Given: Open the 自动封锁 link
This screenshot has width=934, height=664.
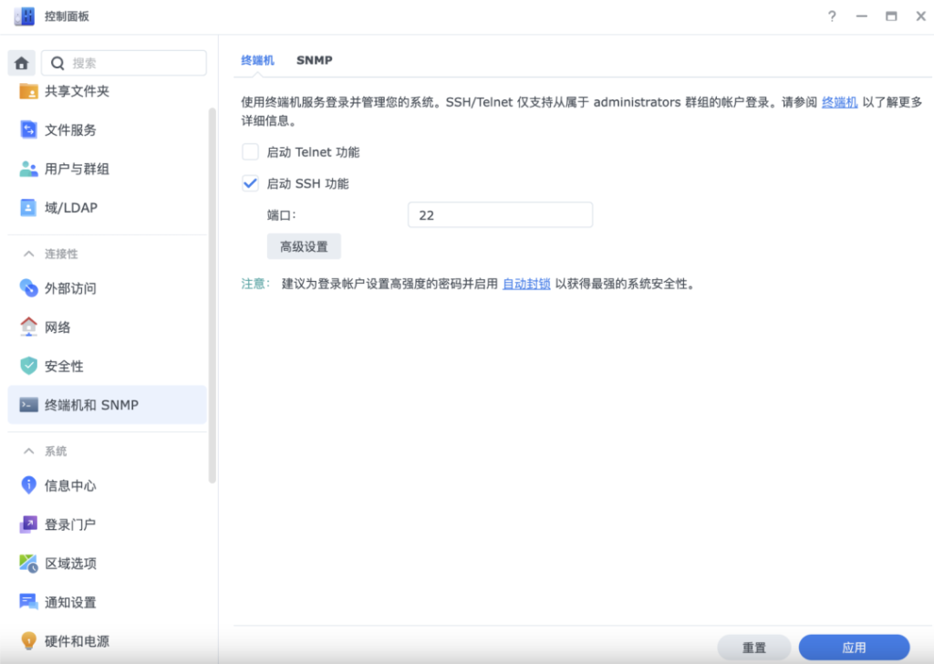Looking at the screenshot, I should (526, 284).
